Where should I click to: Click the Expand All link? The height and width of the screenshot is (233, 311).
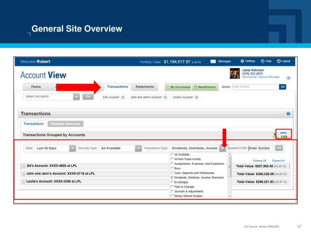(278, 161)
